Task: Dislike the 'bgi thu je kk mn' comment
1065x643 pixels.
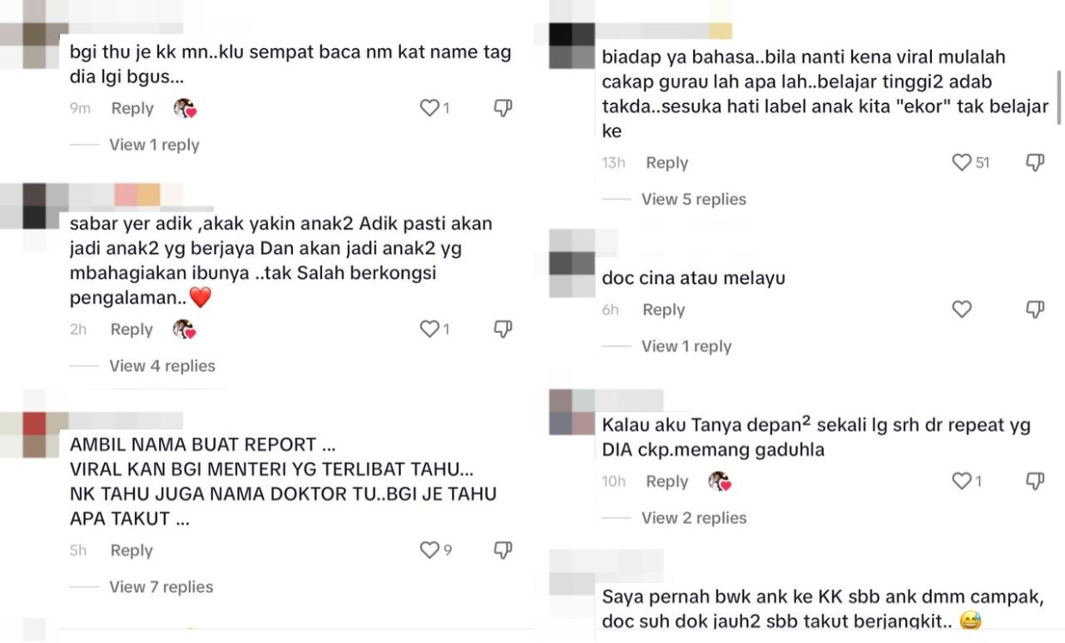Action: (503, 108)
